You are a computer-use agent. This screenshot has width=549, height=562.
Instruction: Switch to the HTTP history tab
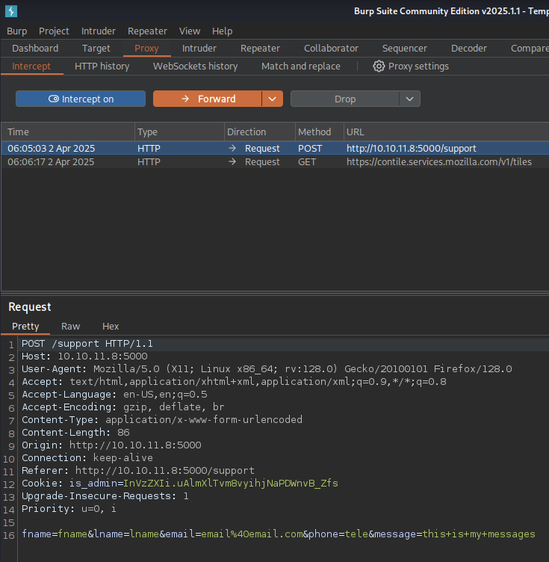(102, 67)
